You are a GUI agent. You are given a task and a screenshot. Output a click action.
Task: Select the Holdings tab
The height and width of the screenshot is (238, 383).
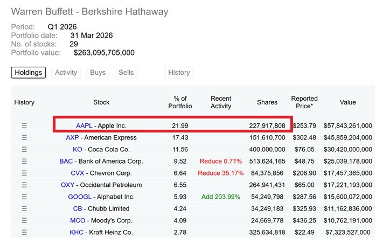[29, 73]
